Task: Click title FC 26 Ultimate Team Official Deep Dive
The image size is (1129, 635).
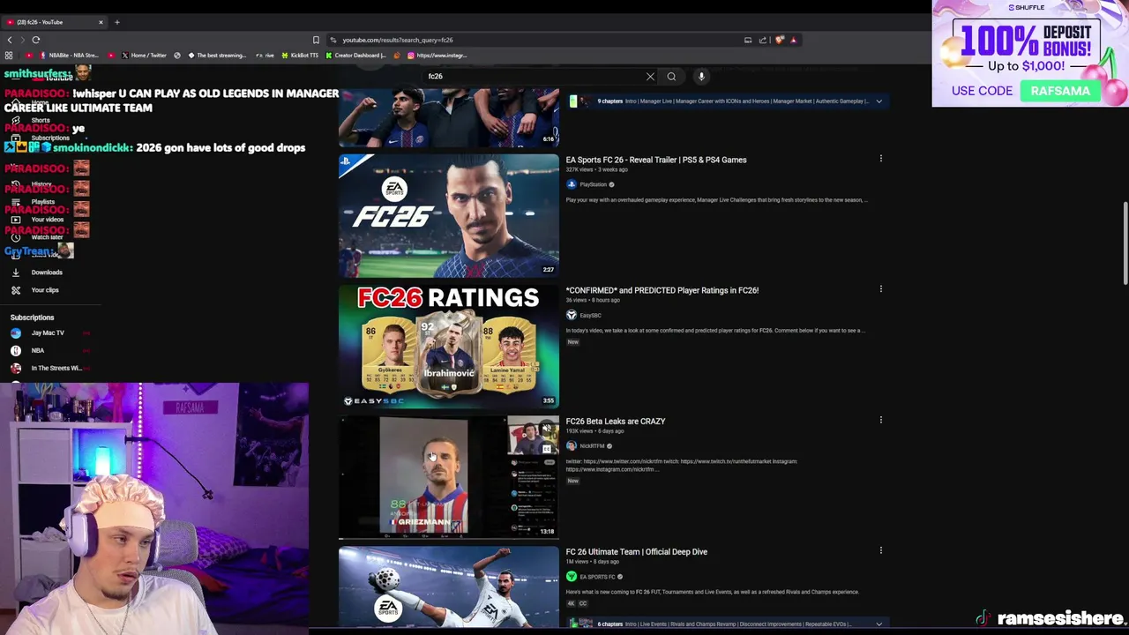Action: [x=637, y=552]
